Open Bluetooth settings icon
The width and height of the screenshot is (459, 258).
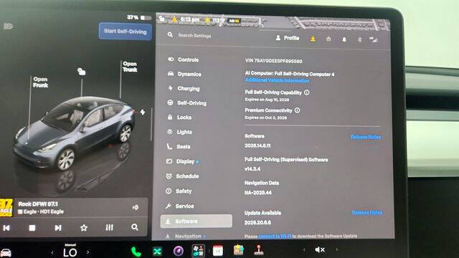pyautogui.click(x=360, y=39)
